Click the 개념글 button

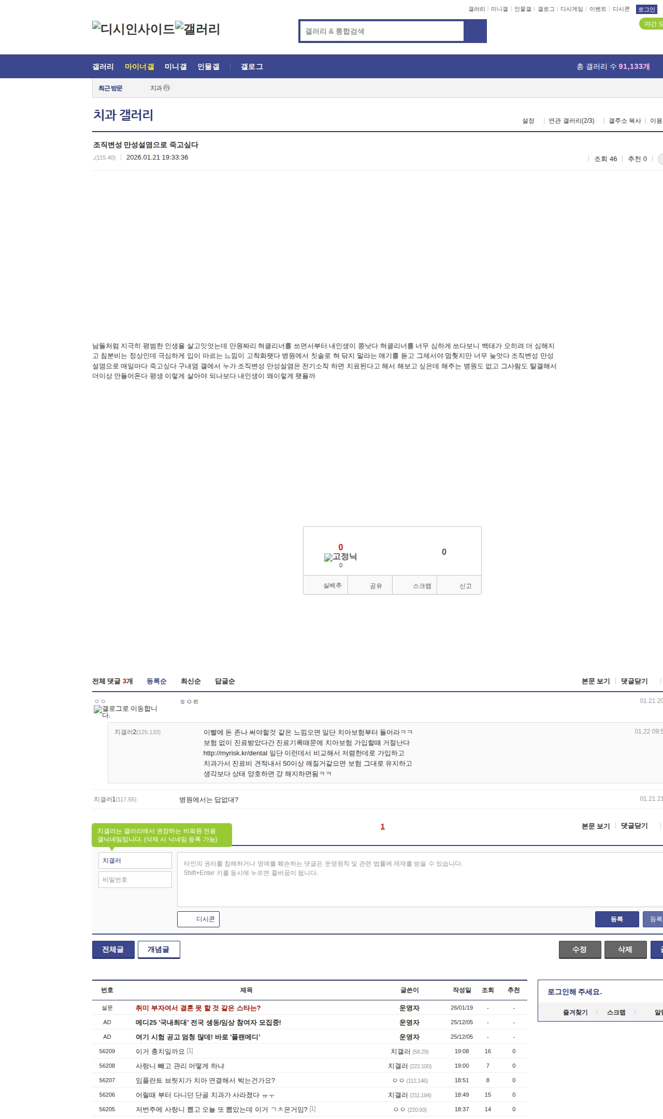click(158, 950)
